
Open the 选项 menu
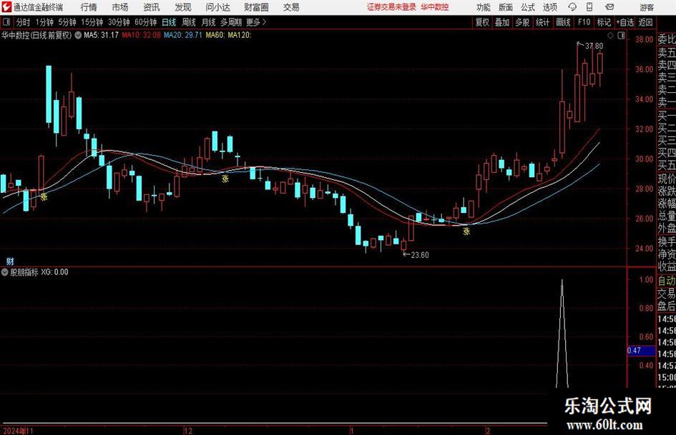[549, 7]
